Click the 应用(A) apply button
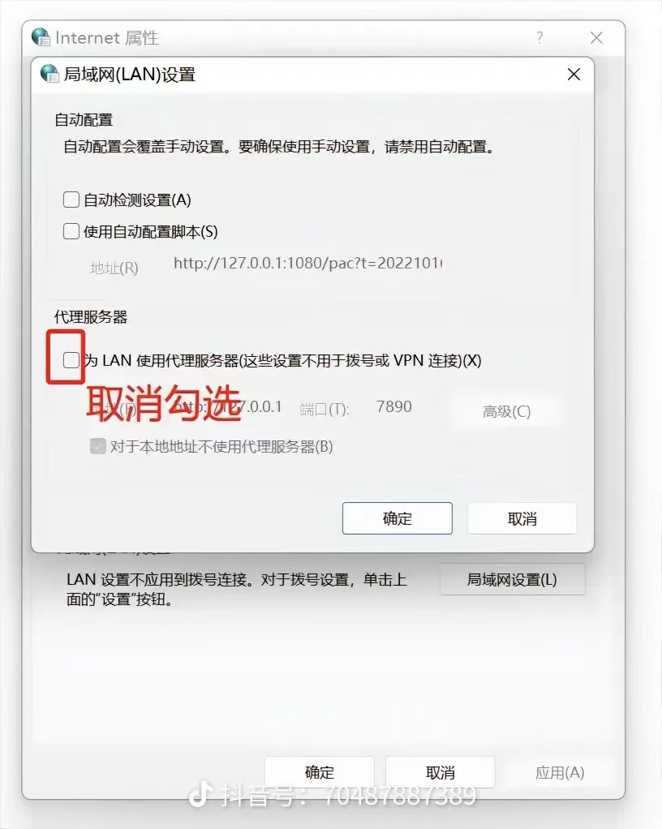 click(560, 772)
